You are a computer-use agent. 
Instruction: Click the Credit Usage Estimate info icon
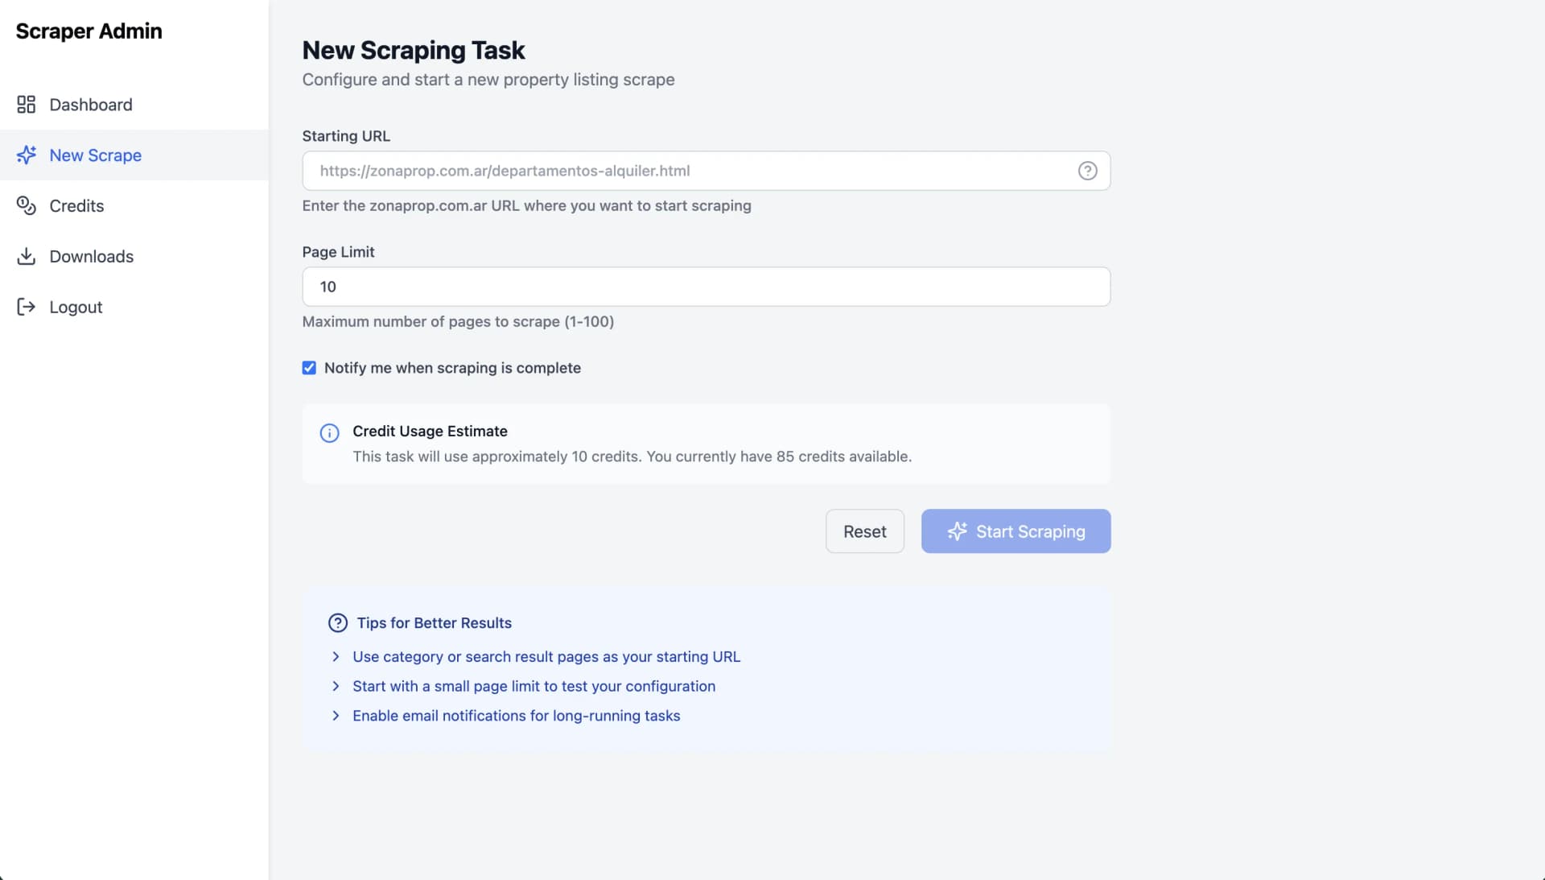click(330, 432)
